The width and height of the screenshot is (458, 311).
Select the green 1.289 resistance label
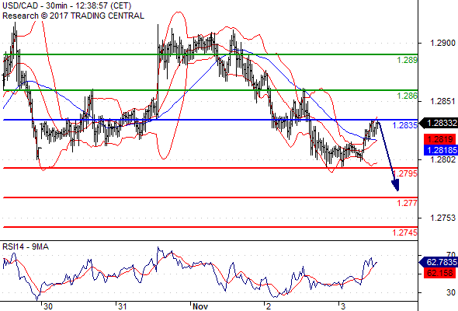click(x=407, y=61)
